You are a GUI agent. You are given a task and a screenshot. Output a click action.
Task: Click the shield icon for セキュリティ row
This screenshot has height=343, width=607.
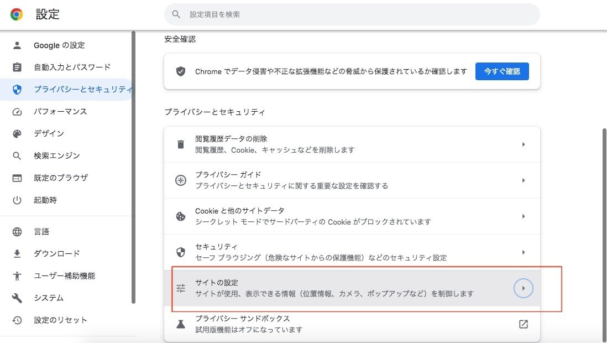coord(181,253)
